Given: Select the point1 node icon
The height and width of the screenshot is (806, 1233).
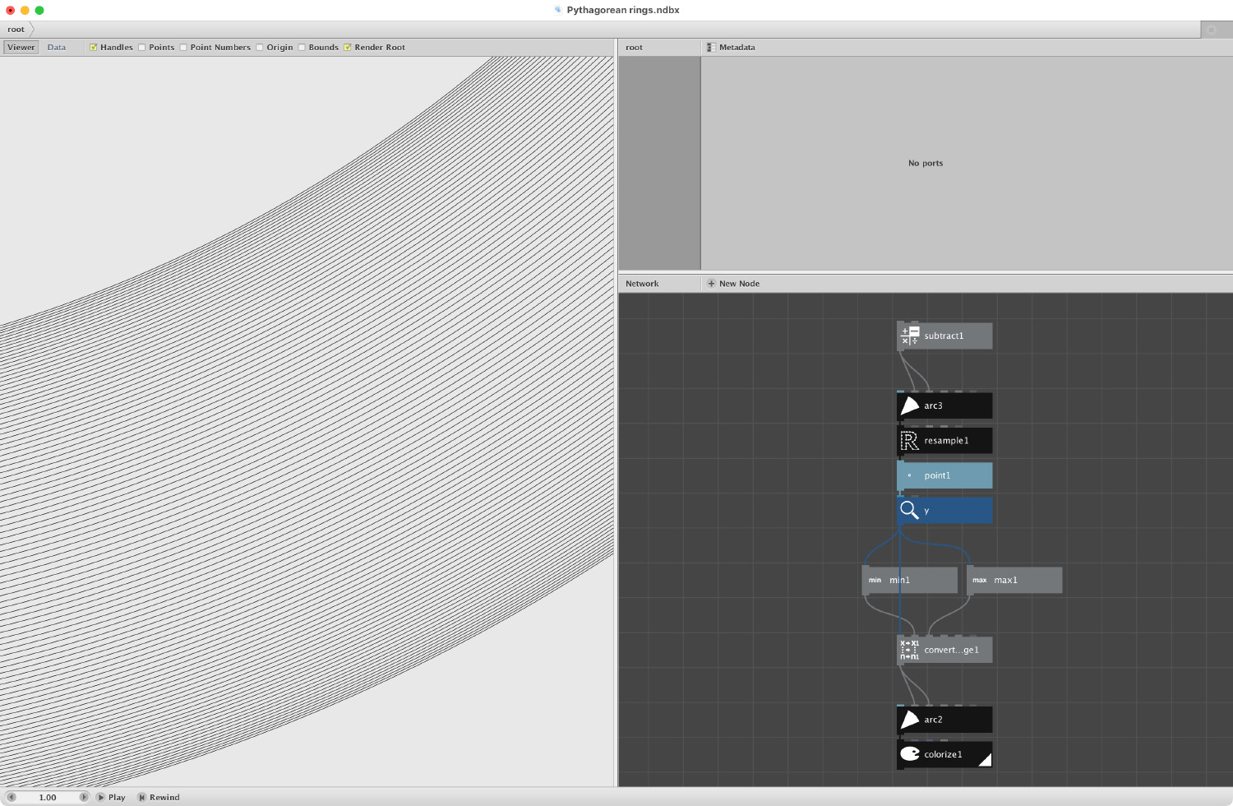Looking at the screenshot, I should point(909,475).
